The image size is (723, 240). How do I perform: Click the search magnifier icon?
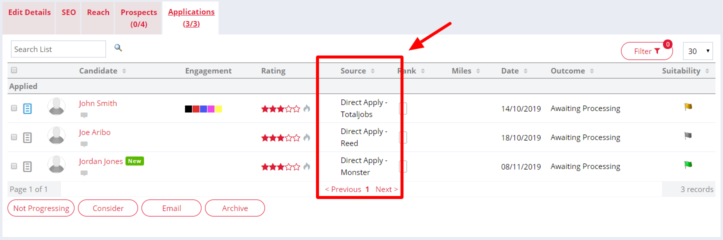[118, 48]
